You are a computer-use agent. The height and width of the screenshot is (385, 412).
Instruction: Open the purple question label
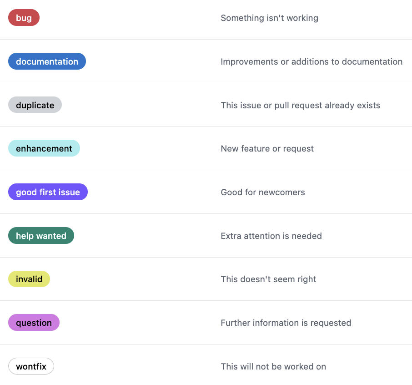point(34,323)
